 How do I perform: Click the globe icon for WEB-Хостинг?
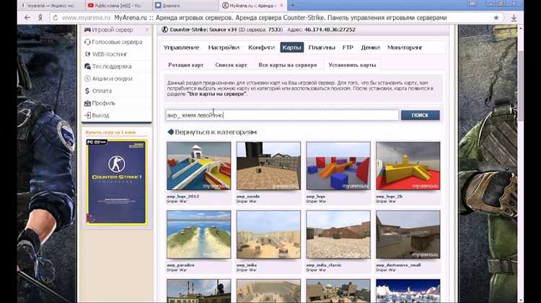(x=87, y=54)
